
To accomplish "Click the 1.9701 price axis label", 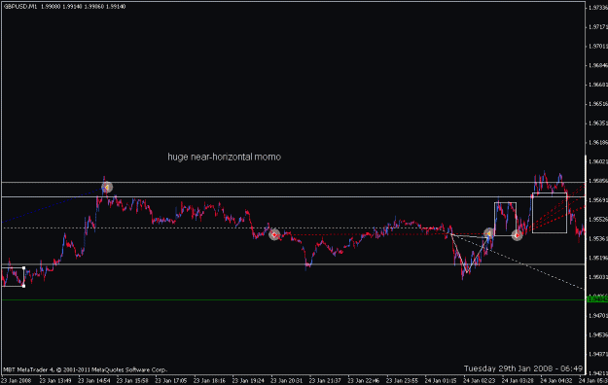I will tap(598, 46).
